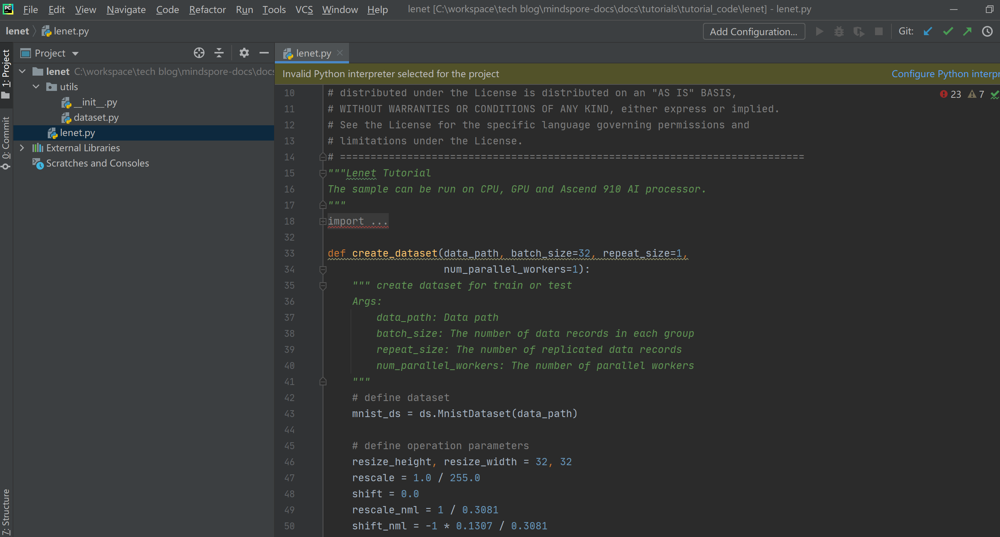Expand the folded import block
Viewport: 1000px width, 537px height.
tap(323, 222)
